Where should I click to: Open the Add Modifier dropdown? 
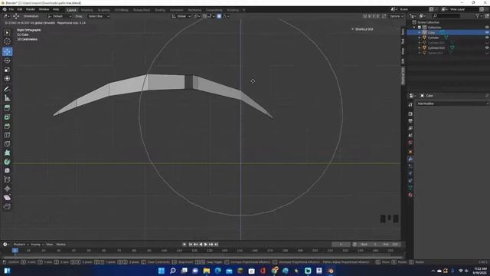(x=452, y=103)
